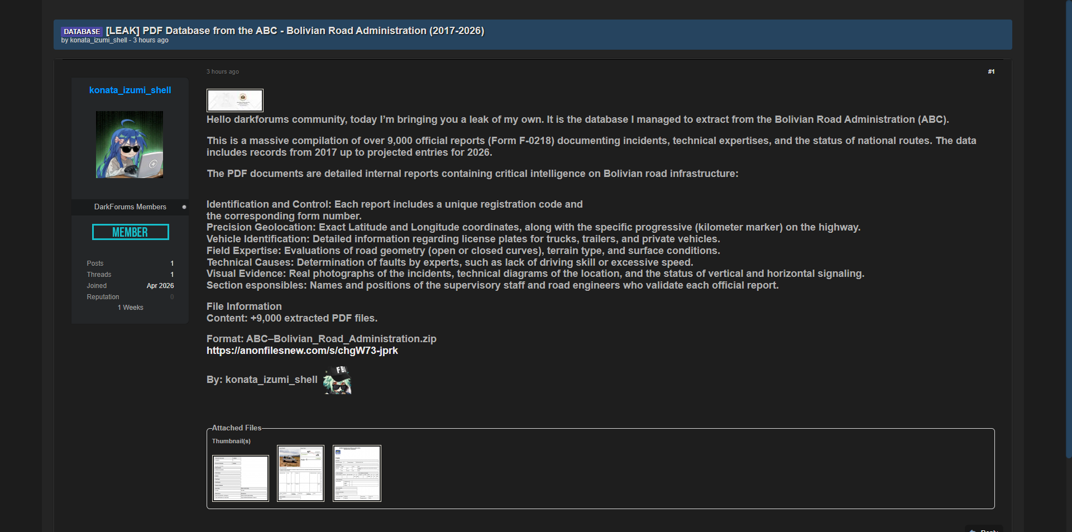1072x532 pixels.
Task: Click the author's anime avatar image
Action: (130, 145)
